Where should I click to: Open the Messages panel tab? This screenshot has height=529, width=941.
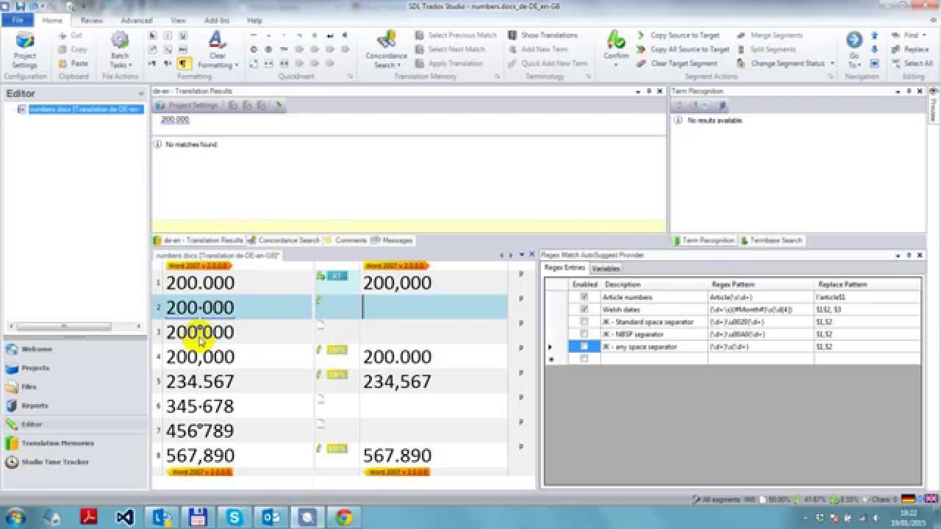tap(393, 240)
